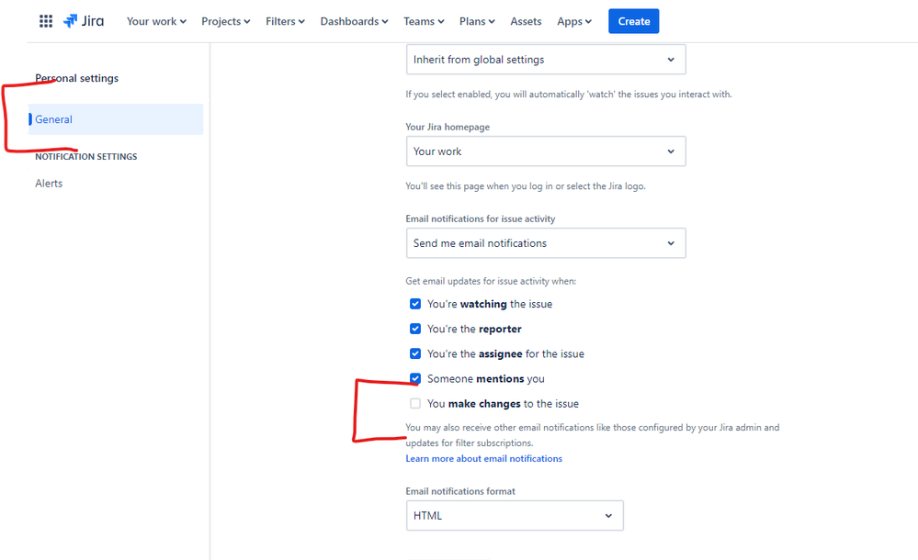Click the Jira logo

click(x=83, y=21)
